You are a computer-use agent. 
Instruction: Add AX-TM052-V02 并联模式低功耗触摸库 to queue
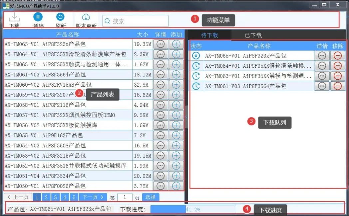(176, 166)
